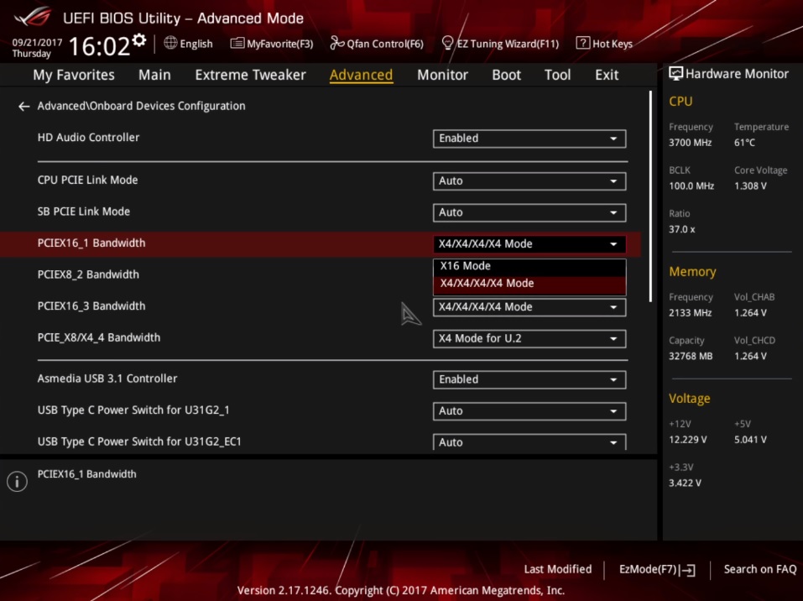Go to the Tool tab
803x601 pixels.
tap(558, 75)
